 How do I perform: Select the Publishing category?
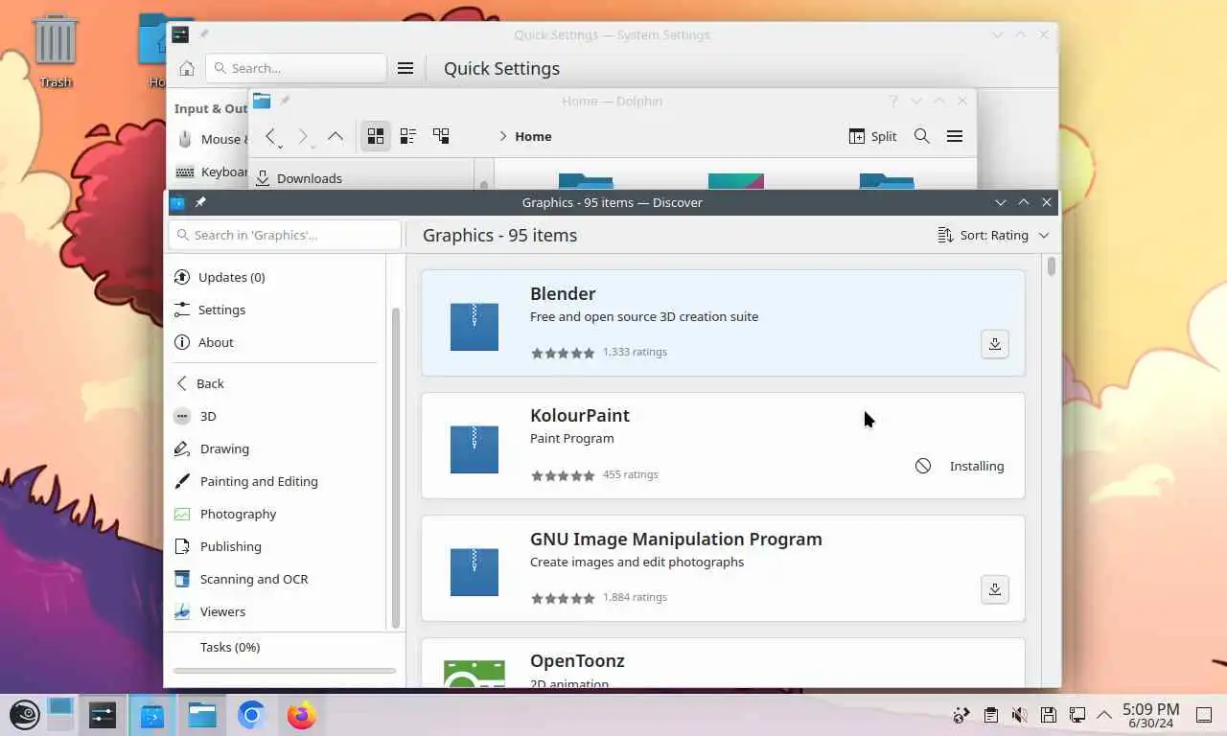tap(278, 546)
